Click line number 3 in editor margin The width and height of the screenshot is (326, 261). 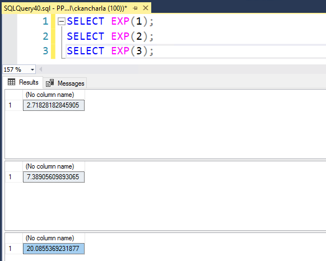tap(45, 51)
